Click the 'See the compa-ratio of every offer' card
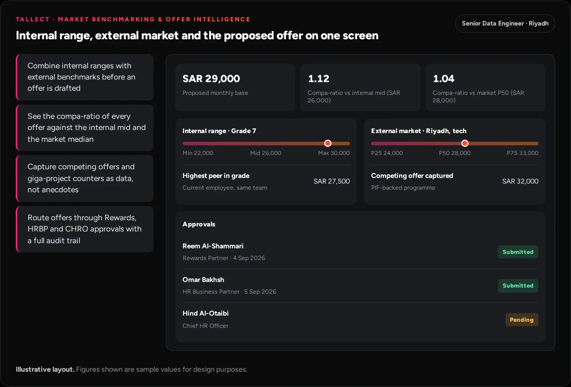 [x=85, y=128]
